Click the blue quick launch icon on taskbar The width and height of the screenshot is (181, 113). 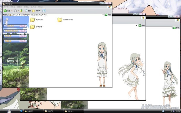(21, 111)
